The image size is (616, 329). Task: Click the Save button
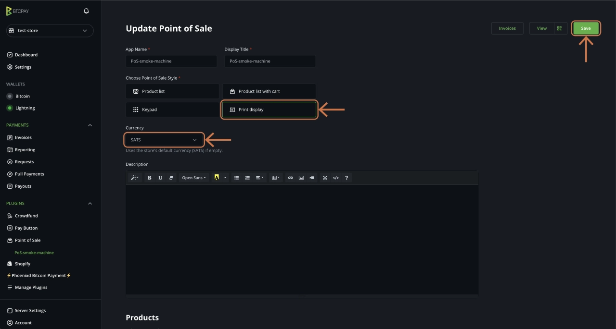[585, 28]
